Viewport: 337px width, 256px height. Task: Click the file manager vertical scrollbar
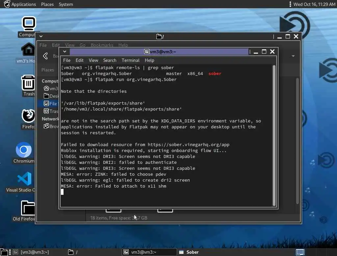[x=298, y=141]
